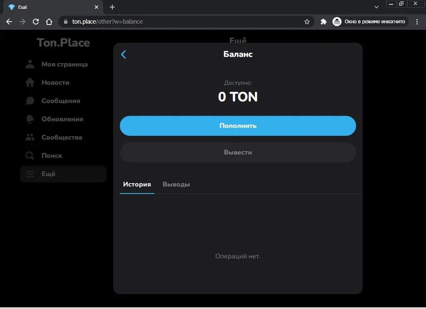Click the padlock site info icon
Viewport: 426px width, 309px height.
65,22
